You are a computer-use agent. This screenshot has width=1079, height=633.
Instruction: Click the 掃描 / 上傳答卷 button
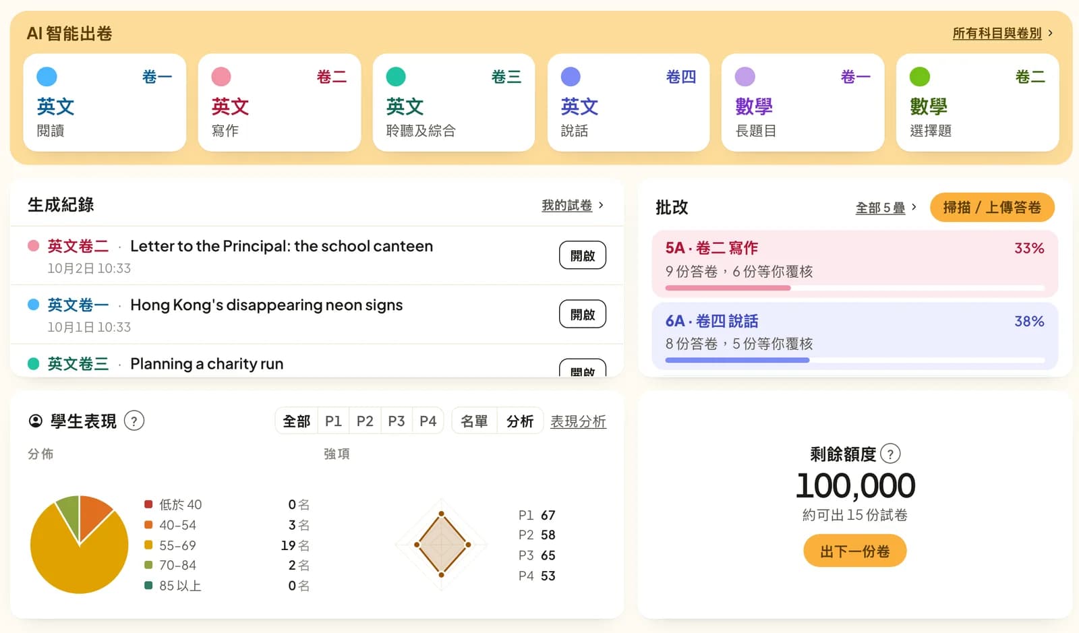point(992,207)
